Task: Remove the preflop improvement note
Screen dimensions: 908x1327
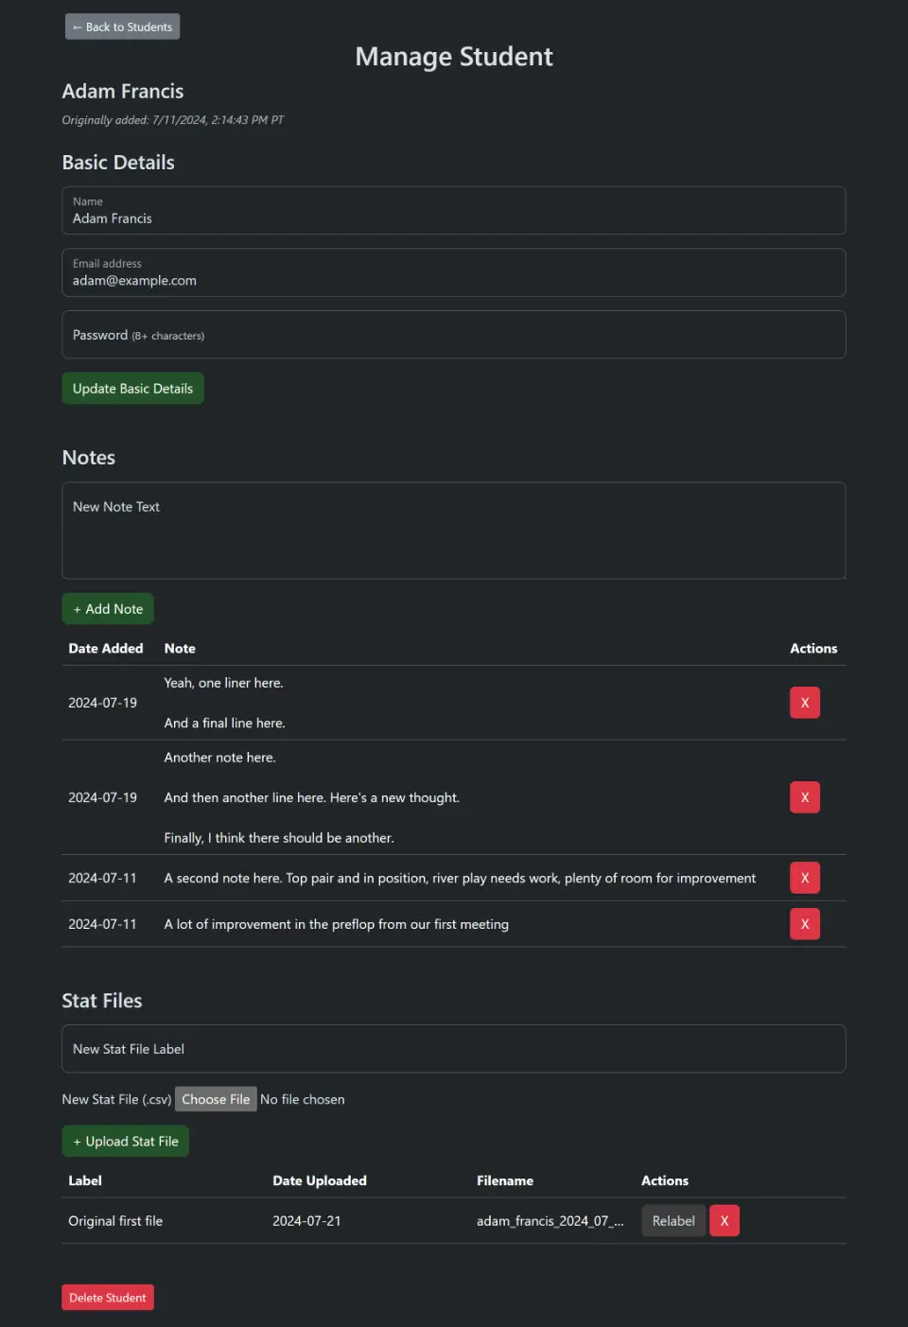Action: click(805, 924)
